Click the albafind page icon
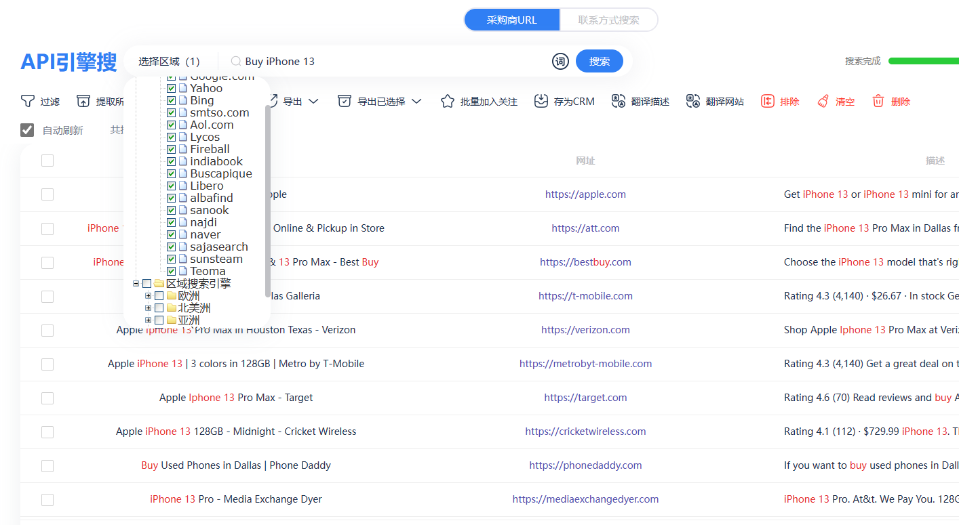This screenshot has width=959, height=525. (x=183, y=198)
